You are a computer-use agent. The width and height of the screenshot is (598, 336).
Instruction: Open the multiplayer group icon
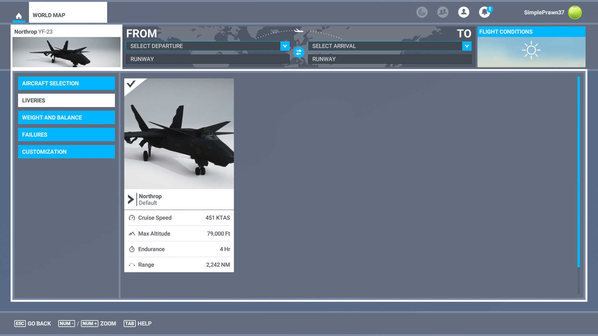(443, 12)
